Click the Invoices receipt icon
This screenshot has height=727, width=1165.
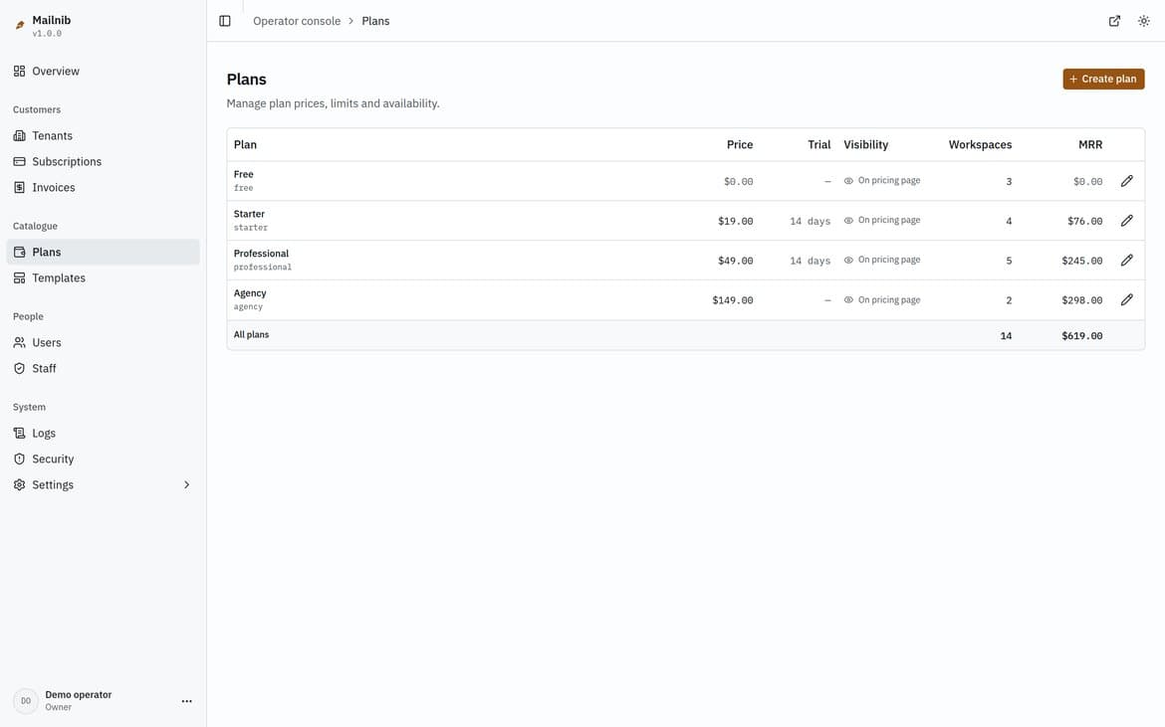click(x=19, y=188)
